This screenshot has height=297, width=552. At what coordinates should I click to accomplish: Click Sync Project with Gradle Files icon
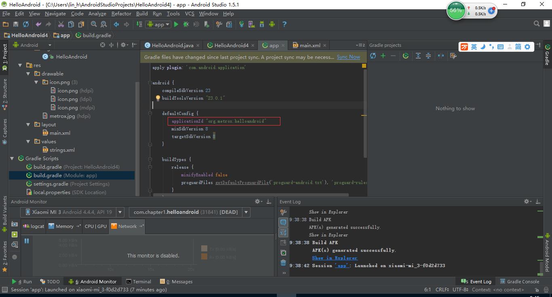coord(242,24)
